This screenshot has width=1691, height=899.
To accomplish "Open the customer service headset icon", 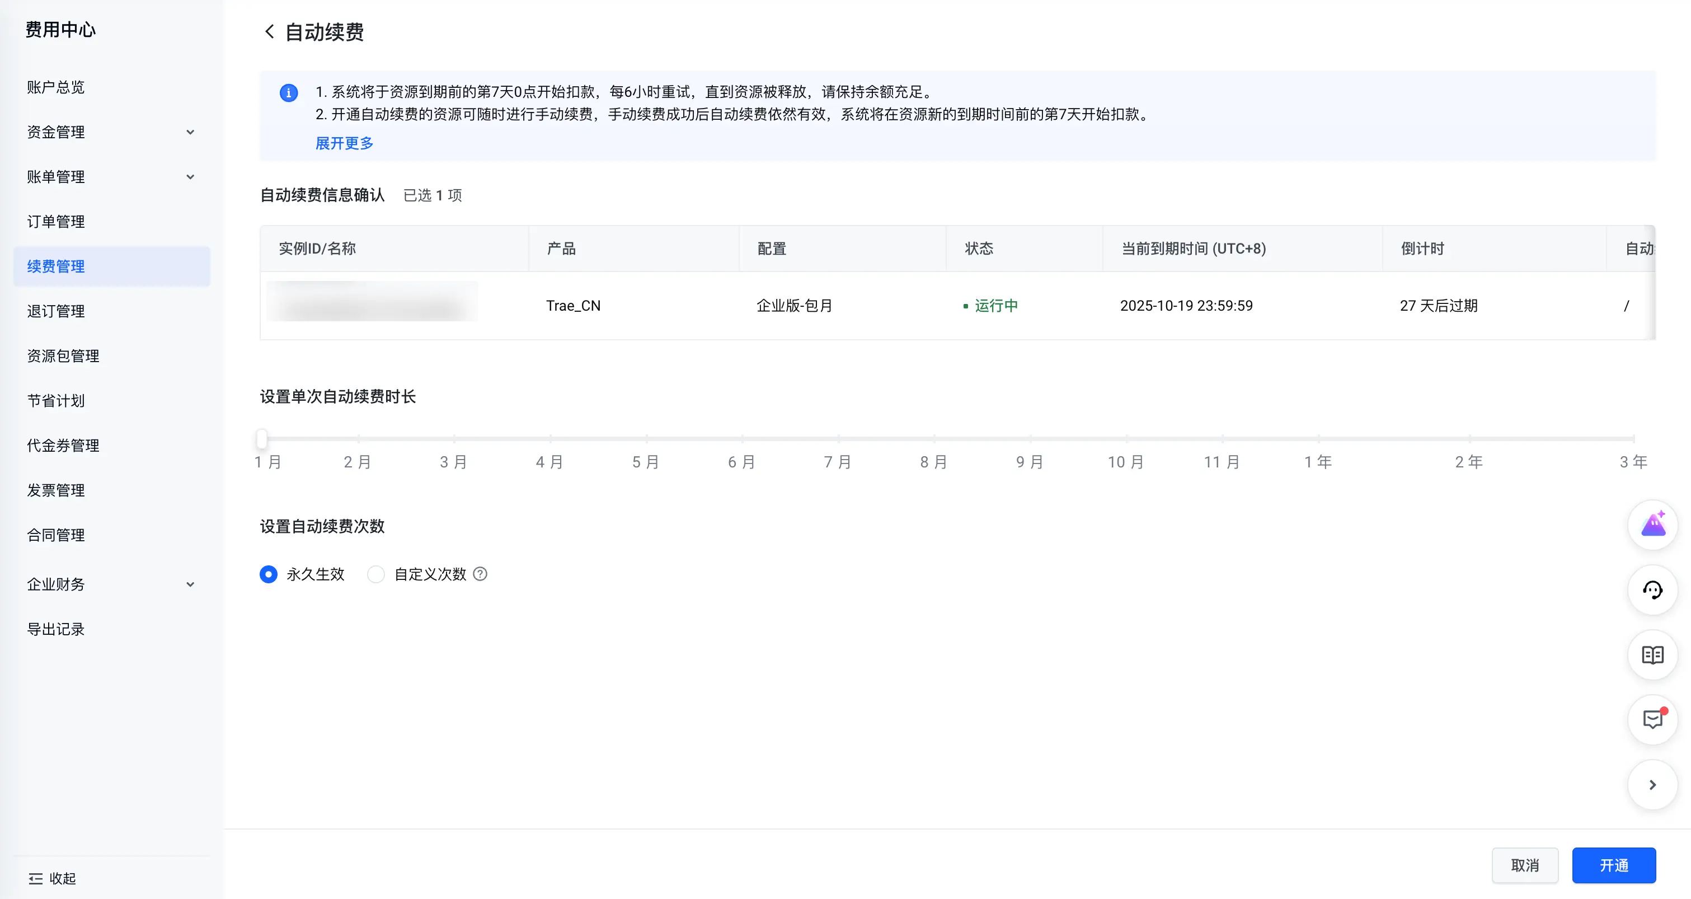I will pos(1652,589).
